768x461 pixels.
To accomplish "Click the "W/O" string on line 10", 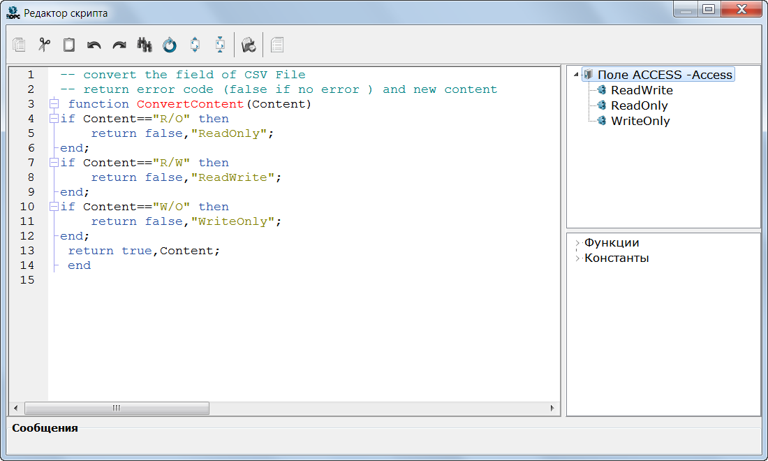I will click(172, 207).
